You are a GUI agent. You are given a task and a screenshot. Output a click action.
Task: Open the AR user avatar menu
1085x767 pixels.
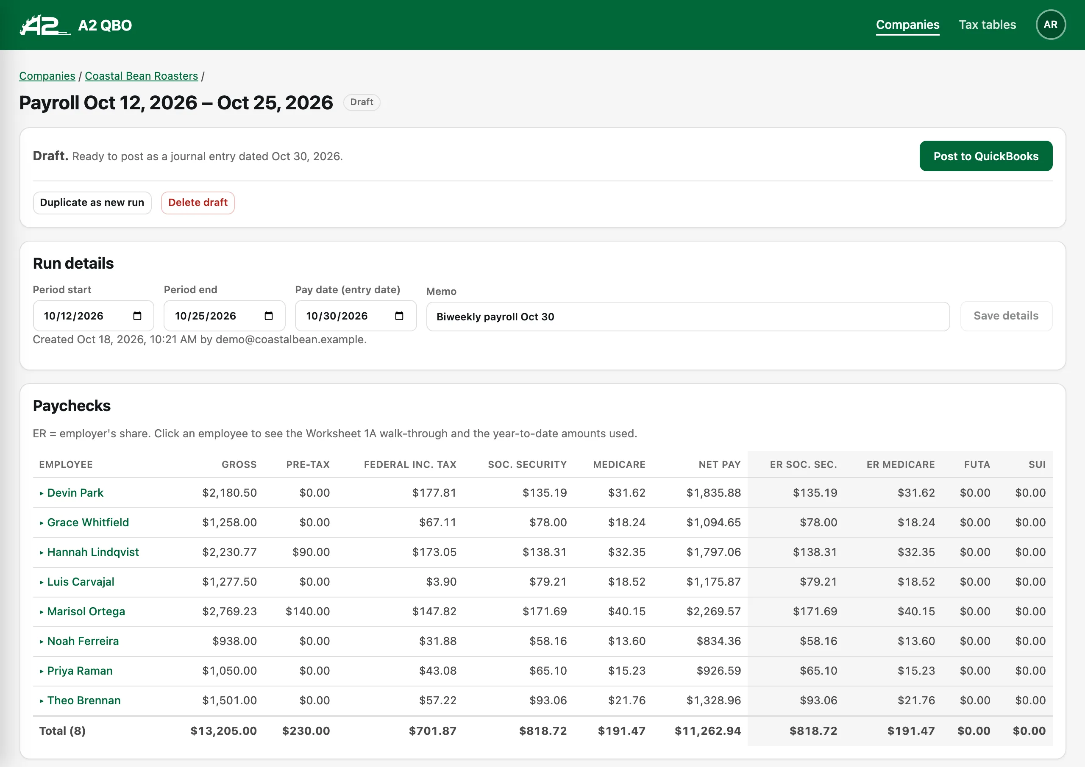tap(1050, 25)
